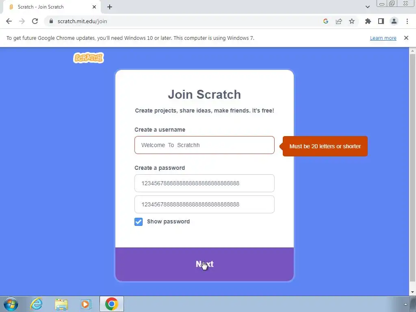Image resolution: width=416 pixels, height=312 pixels.
Task: Click the Scratch logo
Action: click(88, 58)
